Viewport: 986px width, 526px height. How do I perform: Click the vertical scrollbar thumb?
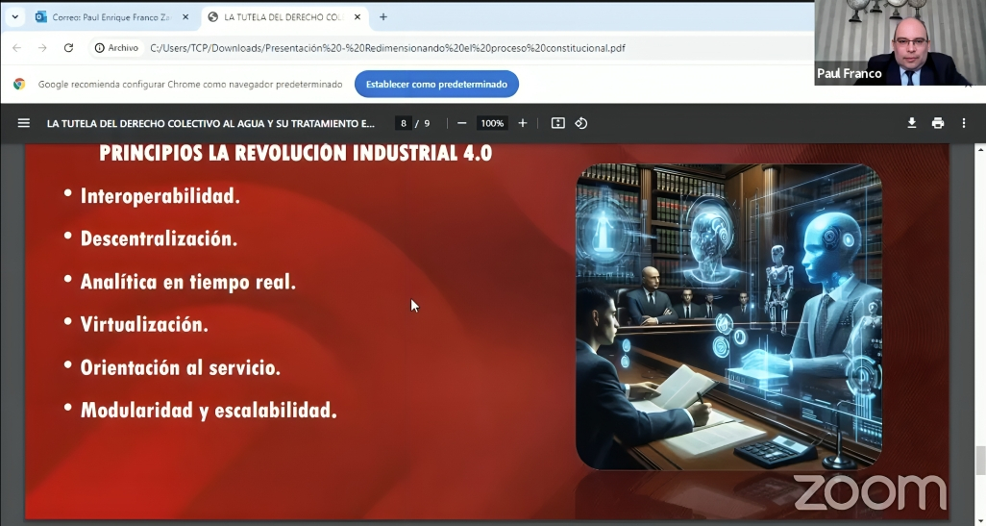click(980, 460)
